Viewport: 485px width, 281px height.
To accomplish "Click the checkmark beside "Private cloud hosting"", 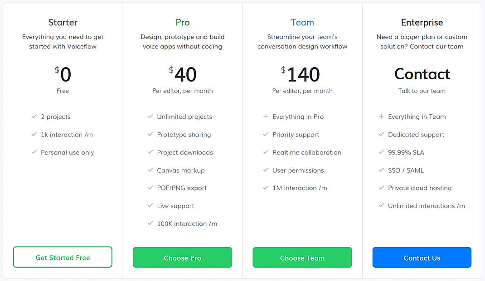I will (381, 188).
